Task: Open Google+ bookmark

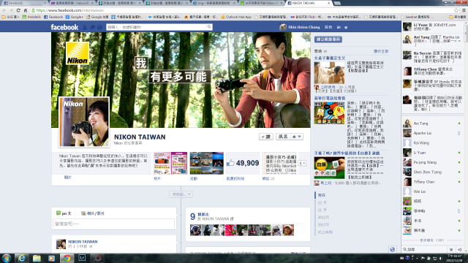Action: tap(75, 17)
